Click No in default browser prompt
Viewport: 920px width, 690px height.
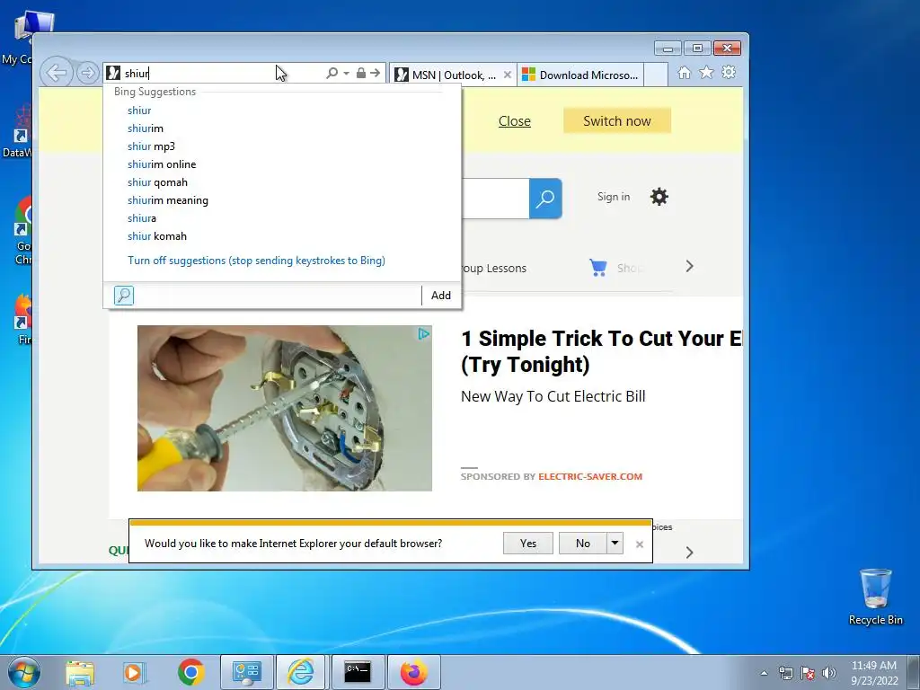click(x=582, y=544)
